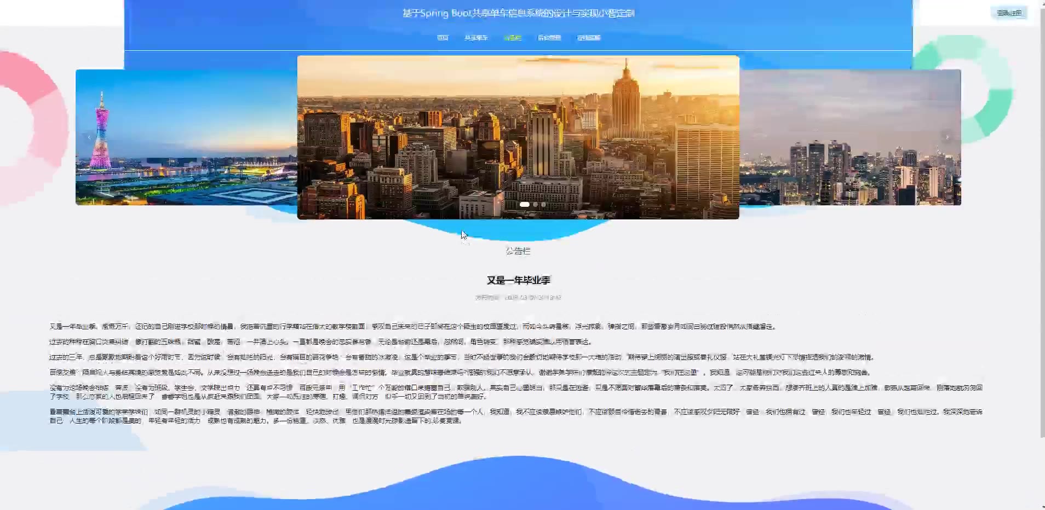Open the last navigation item after 后台管理
The image size is (1045, 510).
(589, 38)
